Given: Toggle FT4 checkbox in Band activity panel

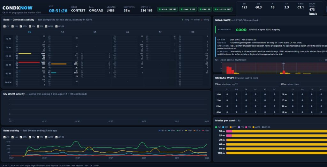Looking at the screenshot, I should pyautogui.click(x=30, y=137).
